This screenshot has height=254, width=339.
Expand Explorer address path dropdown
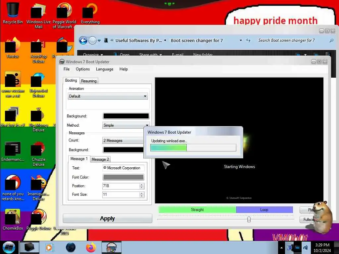point(241,40)
